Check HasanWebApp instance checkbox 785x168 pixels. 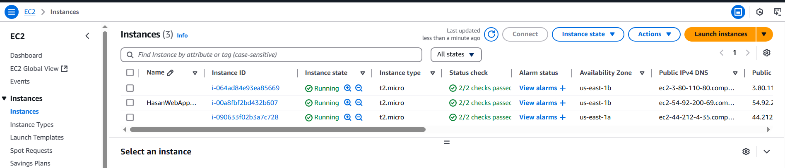click(130, 103)
